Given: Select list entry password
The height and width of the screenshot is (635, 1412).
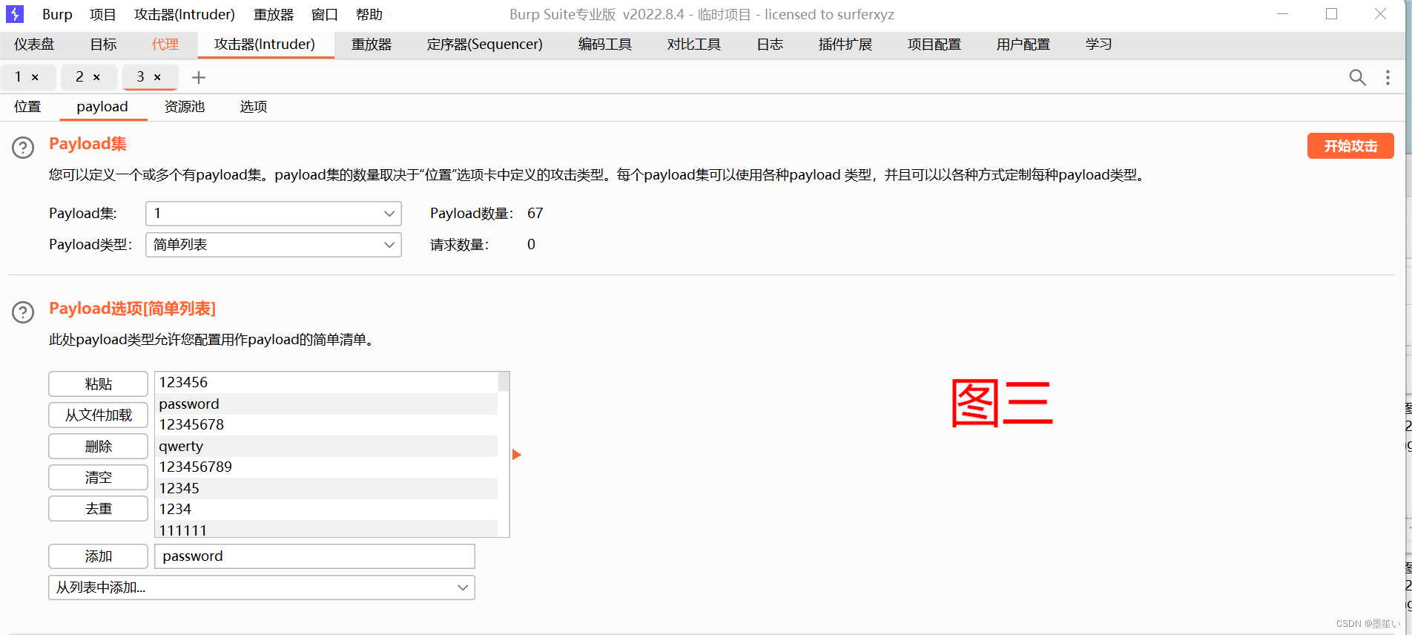Looking at the screenshot, I should point(326,404).
